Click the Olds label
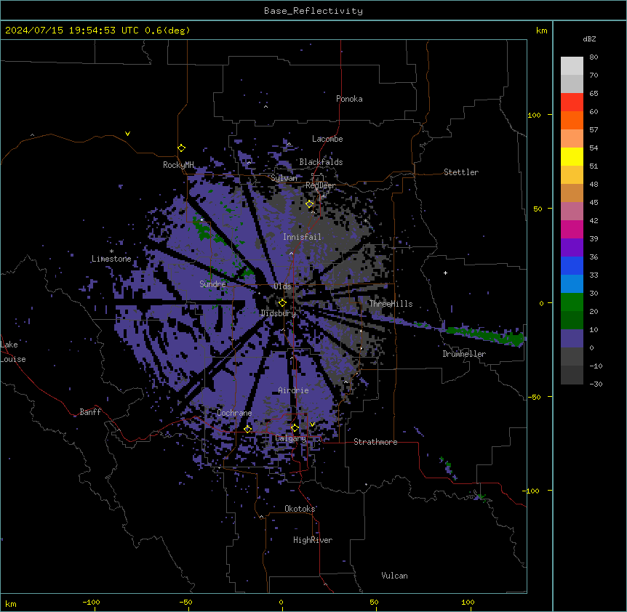This screenshot has width=627, height=612. pos(282,286)
